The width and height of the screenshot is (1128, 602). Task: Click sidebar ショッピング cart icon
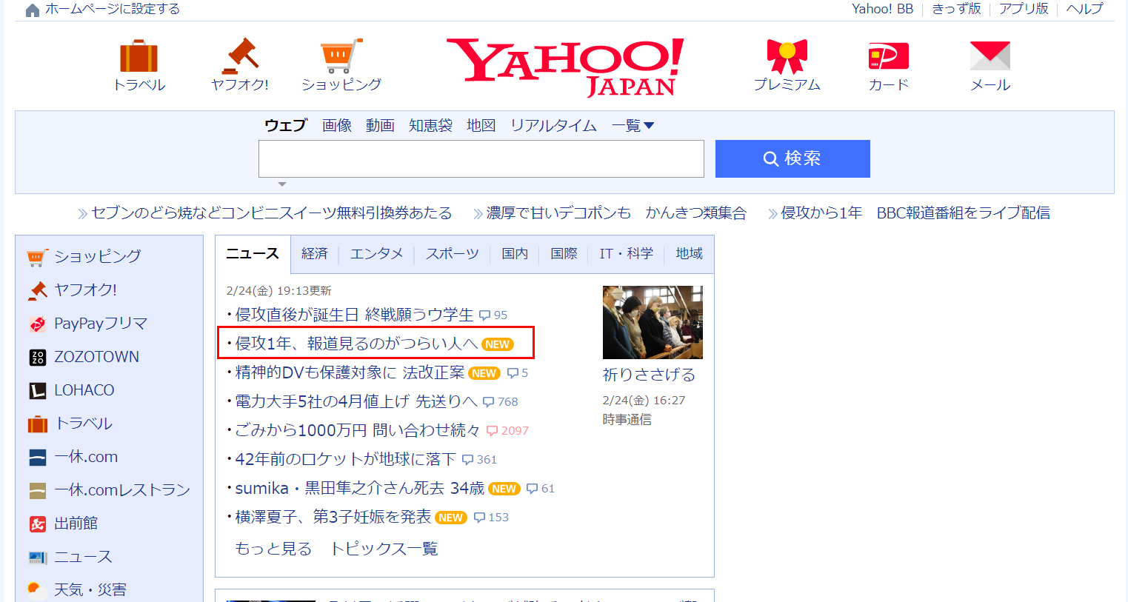(38, 257)
